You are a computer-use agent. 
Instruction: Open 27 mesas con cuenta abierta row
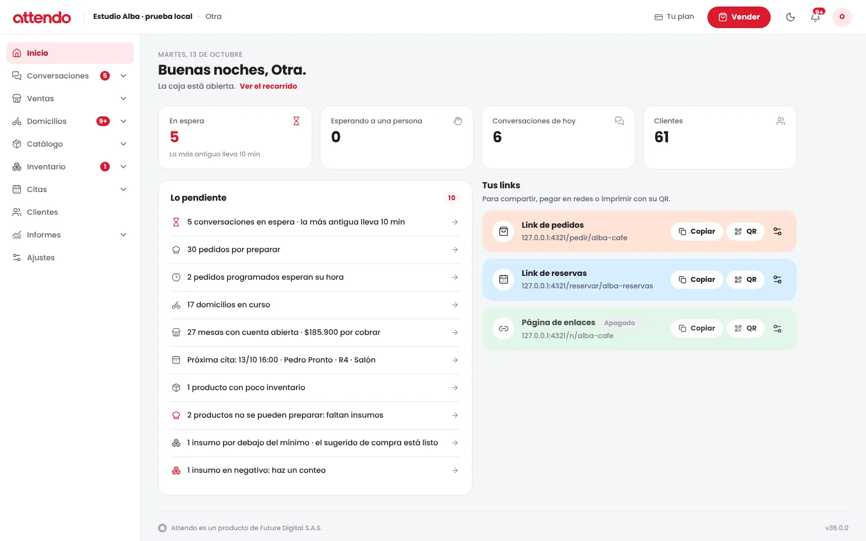[x=315, y=333]
